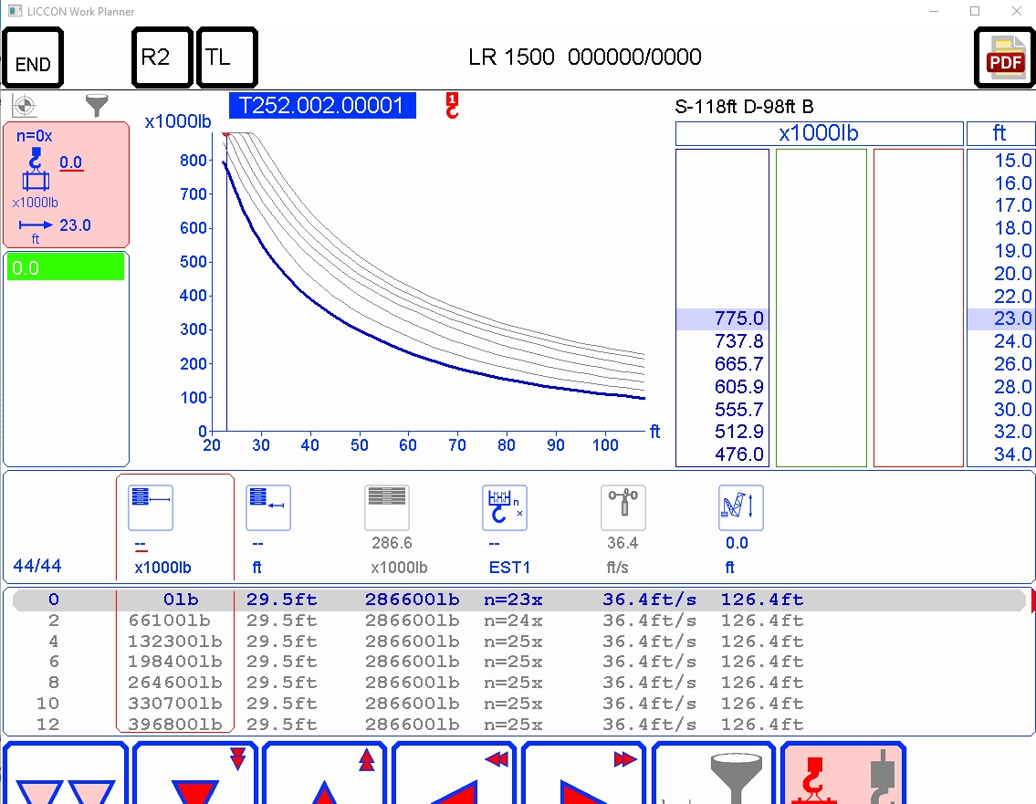Click the S-118ft D-98ft B configuration label
Viewport: 1036px width, 804px height.
pos(744,107)
